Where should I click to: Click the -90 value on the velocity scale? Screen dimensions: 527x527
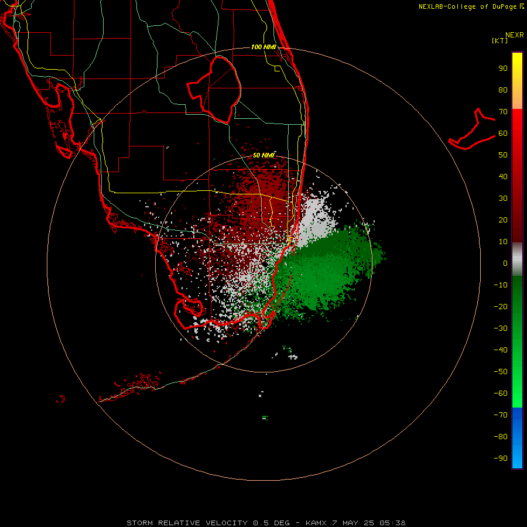[x=501, y=458]
